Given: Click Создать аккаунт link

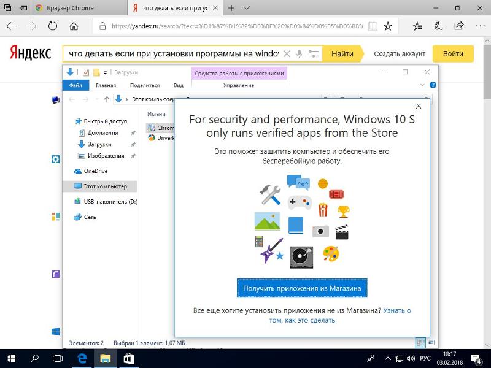Looking at the screenshot, I should coord(400,54).
